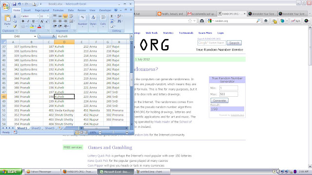312x175 pixels.
Task: Copy the selected cell
Action: pyautogui.click(x=15, y=21)
